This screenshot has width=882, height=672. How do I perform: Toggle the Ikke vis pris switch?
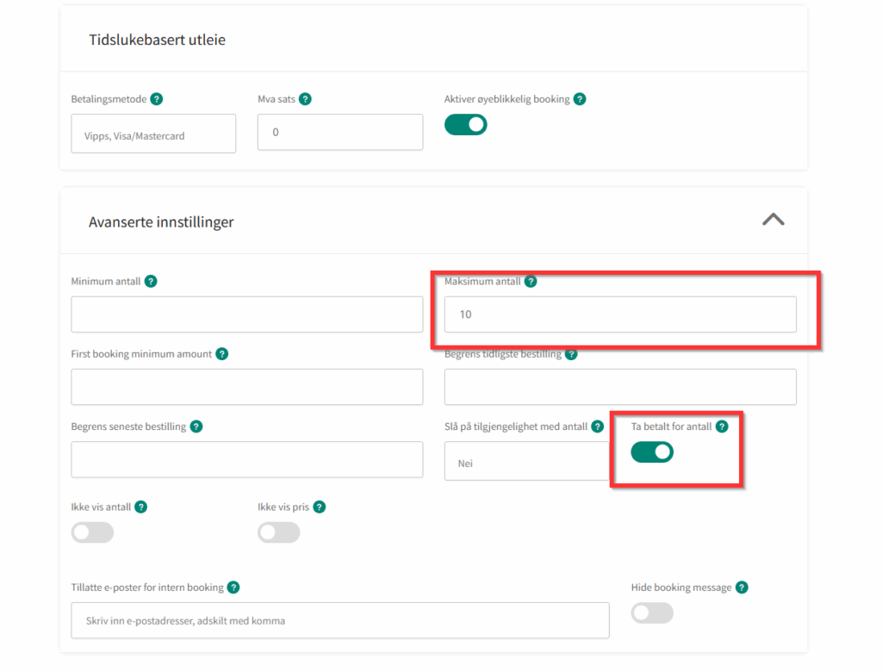[279, 532]
